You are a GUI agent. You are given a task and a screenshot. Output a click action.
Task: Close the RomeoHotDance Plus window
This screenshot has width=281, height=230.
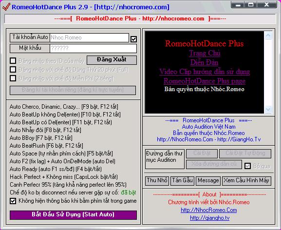267,5
